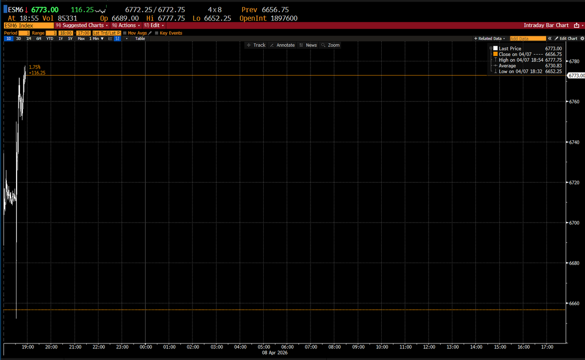The image size is (585, 360).
Task: Select the 6M range tab
Action: [x=39, y=38]
